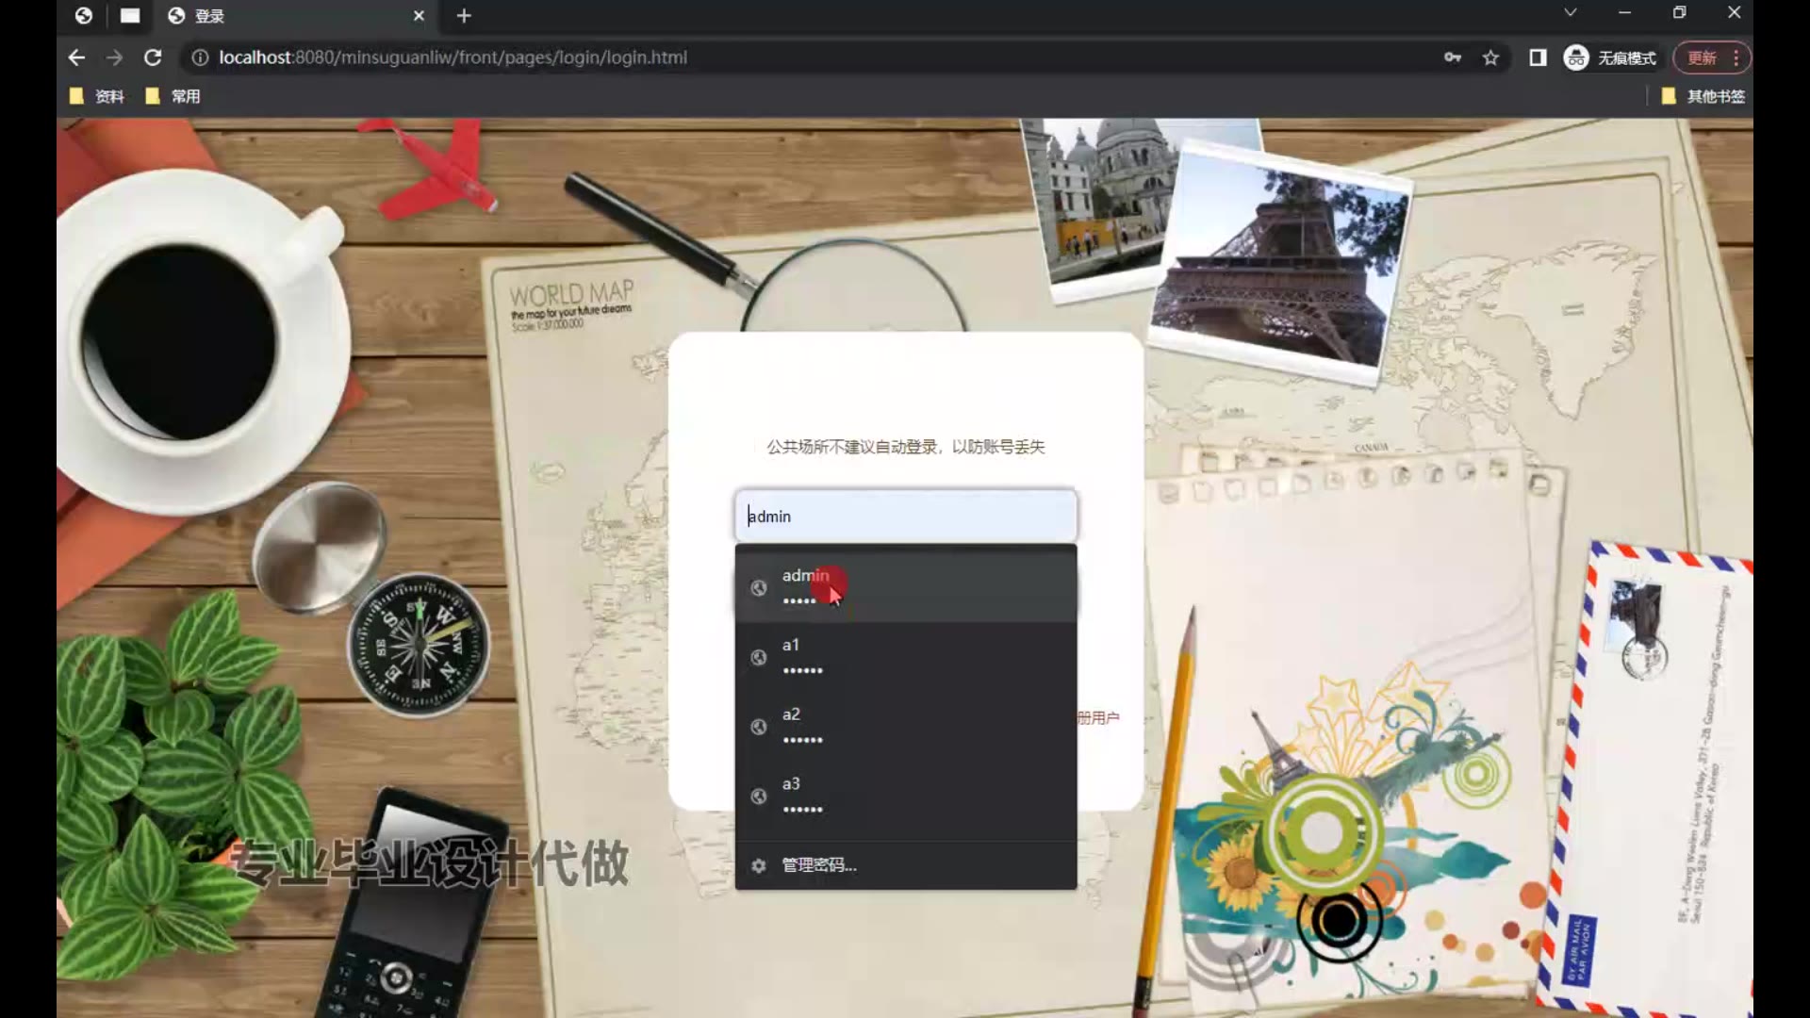Go forward to the next page
The image size is (1810, 1018).
pyautogui.click(x=114, y=57)
